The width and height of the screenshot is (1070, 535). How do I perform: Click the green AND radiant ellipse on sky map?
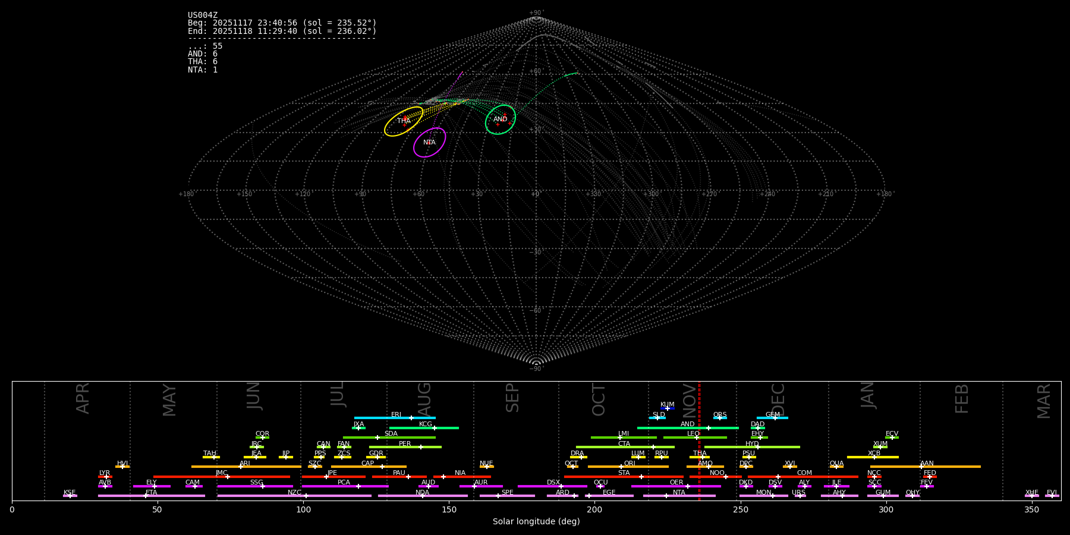click(501, 119)
